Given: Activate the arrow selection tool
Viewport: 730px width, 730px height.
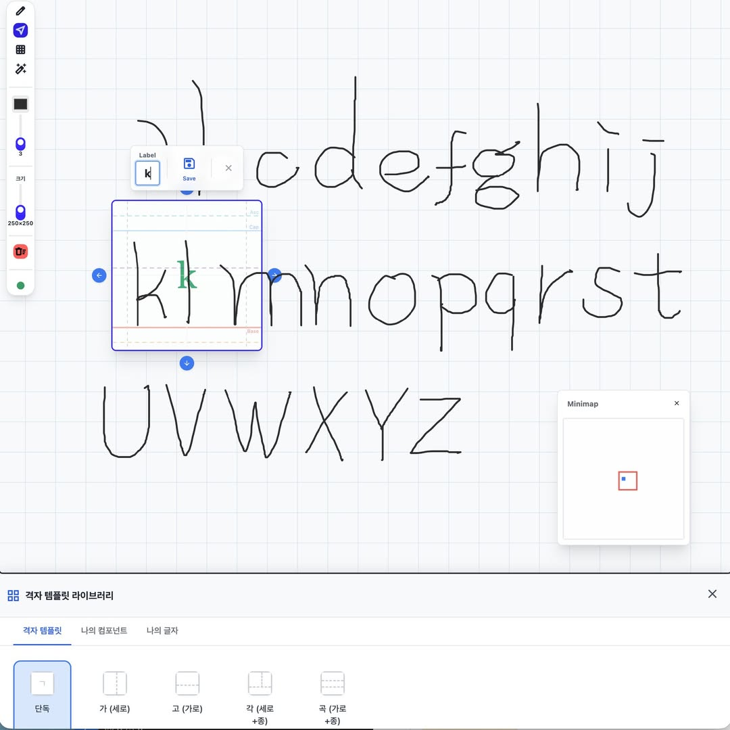Looking at the screenshot, I should tap(20, 30).
